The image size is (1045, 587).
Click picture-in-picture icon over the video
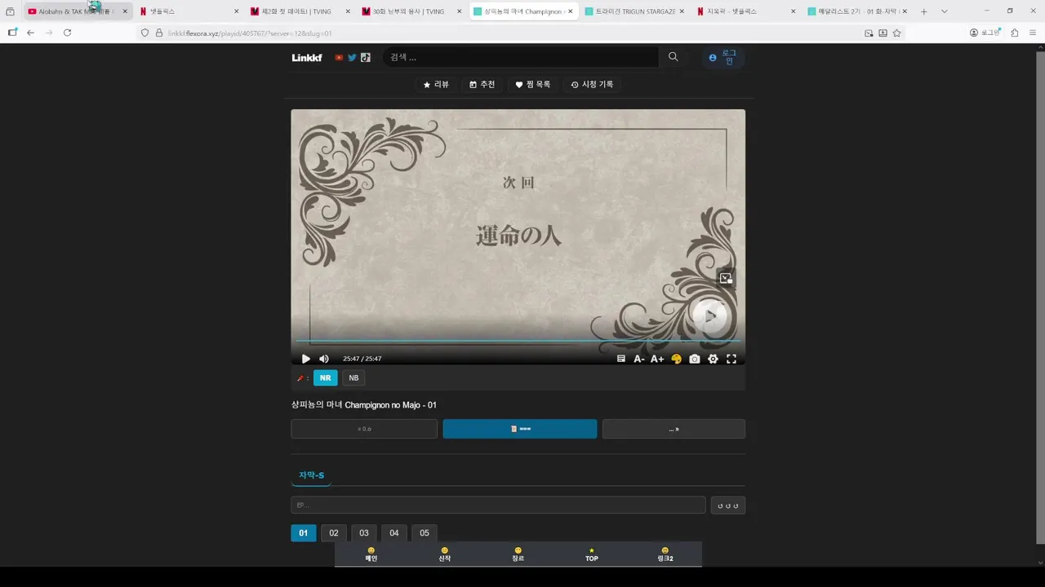click(726, 278)
